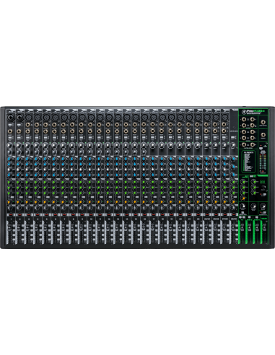Click the stereo LED level meter
Screen dimensions: 275x355
263,162
